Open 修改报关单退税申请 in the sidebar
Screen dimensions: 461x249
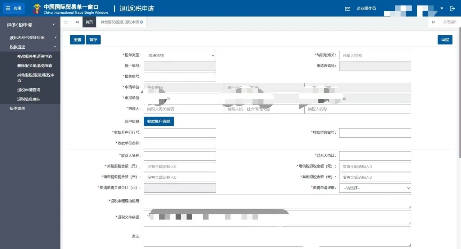pyautogui.click(x=35, y=56)
